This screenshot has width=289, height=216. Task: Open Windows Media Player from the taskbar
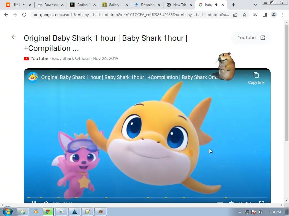pyautogui.click(x=36, y=212)
